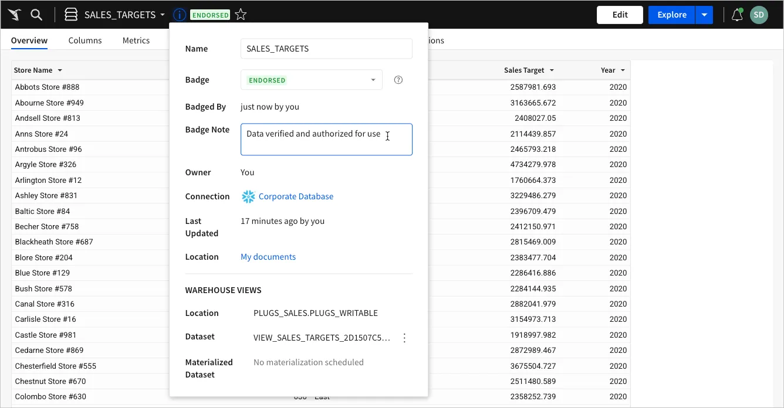Select the Baltic Store #84 cell
Viewport: 784px width, 408px height.
(x=42, y=211)
